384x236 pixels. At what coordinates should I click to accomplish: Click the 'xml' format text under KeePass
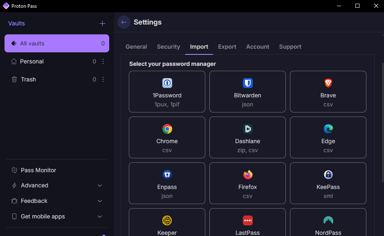[328, 196]
